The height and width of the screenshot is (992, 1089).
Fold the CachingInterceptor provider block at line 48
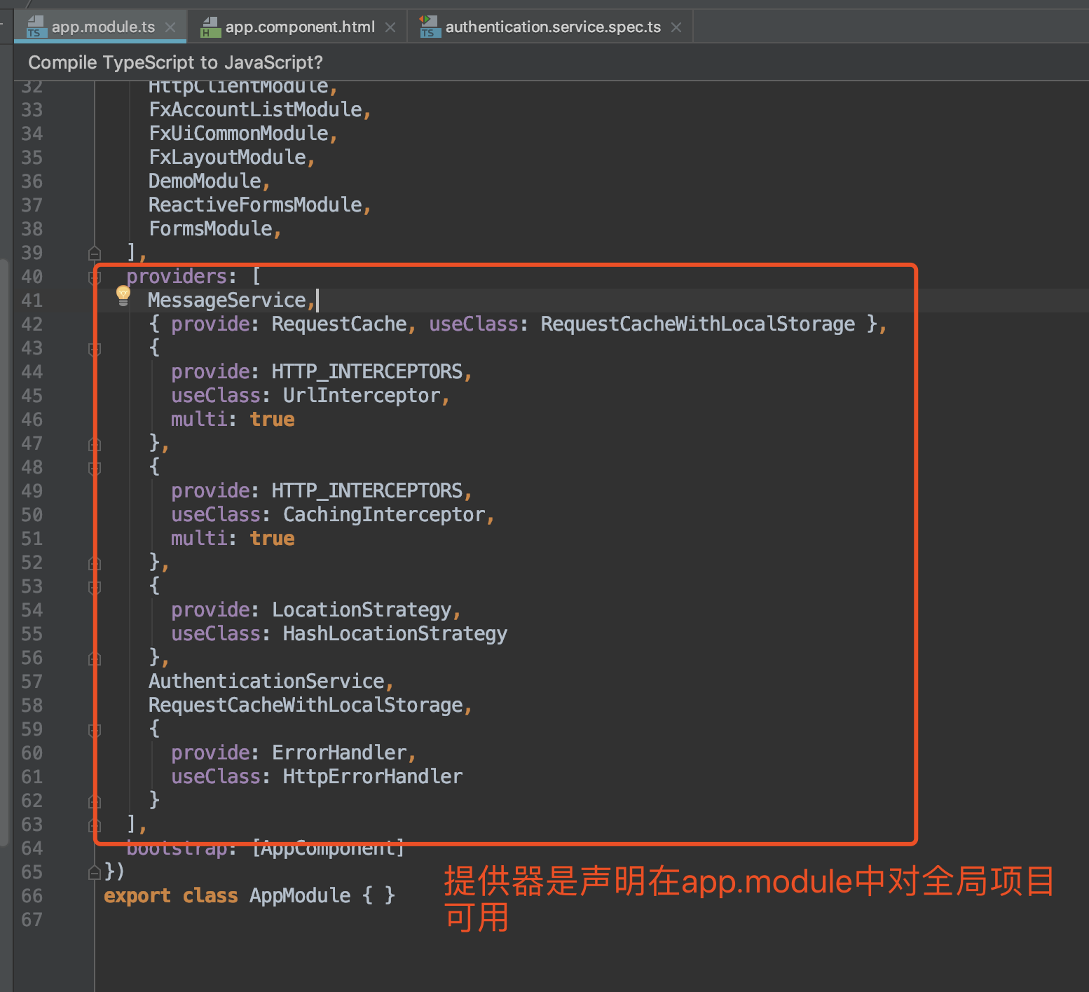pyautogui.click(x=95, y=468)
